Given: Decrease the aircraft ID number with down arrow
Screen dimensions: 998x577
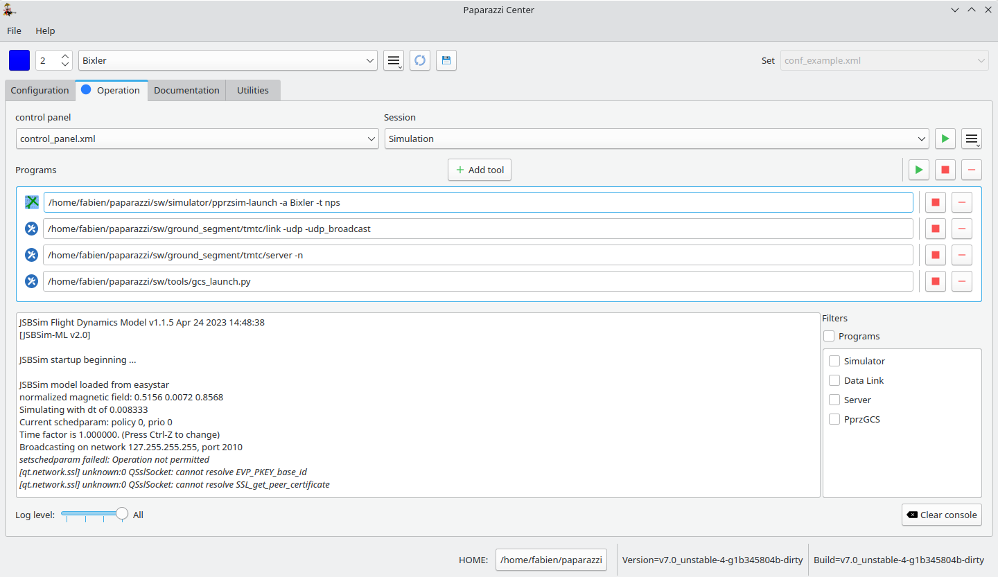Looking at the screenshot, I should (65, 64).
